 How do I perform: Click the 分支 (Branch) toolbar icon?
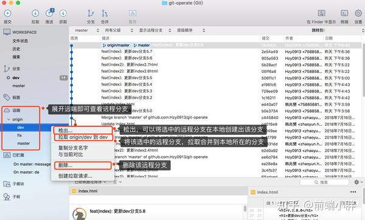click(91, 13)
